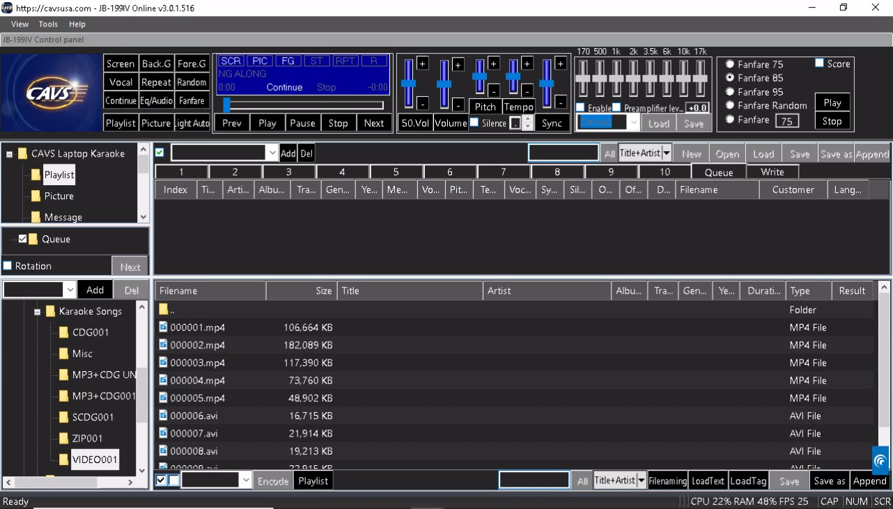Click minus button of Pitch slider
This screenshot has width=893, height=509.
tap(494, 91)
